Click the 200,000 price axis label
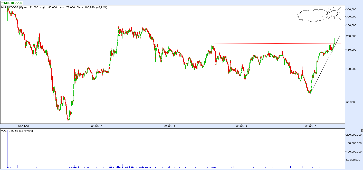 (x=351, y=36)
